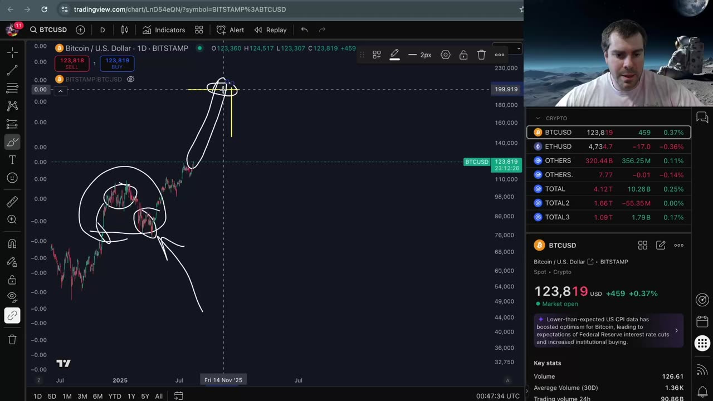The height and width of the screenshot is (401, 713).
Task: Open drawing templates in floating toolbar
Action: click(377, 55)
